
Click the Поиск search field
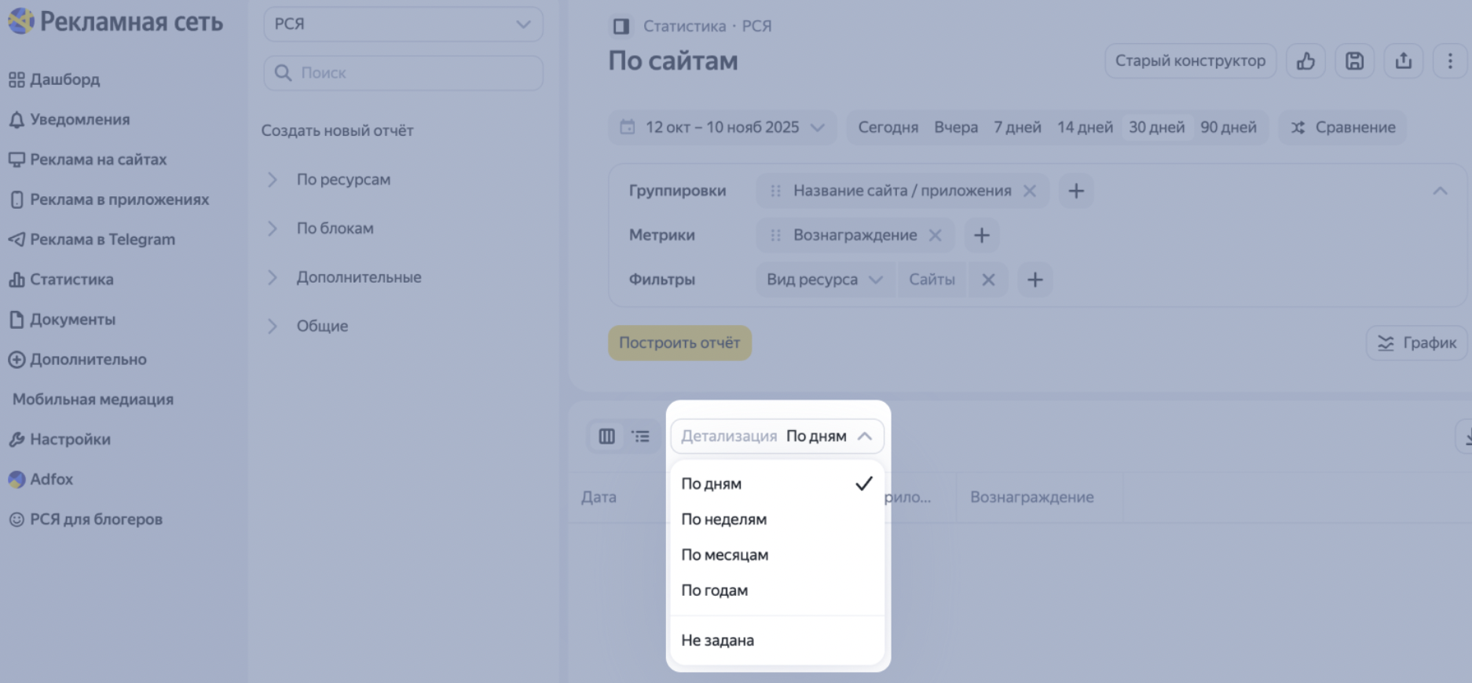coord(403,73)
